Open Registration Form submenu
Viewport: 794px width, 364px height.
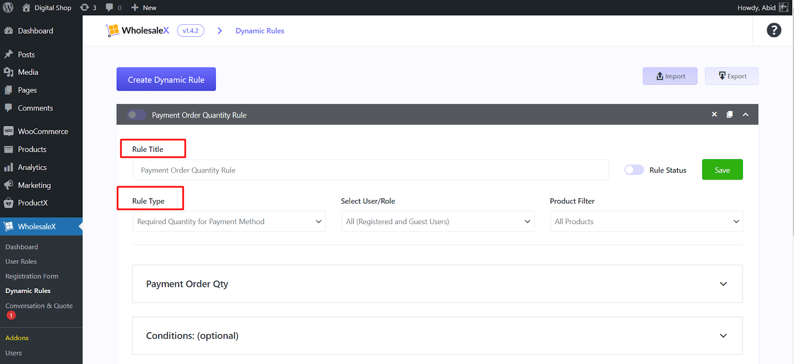[32, 276]
